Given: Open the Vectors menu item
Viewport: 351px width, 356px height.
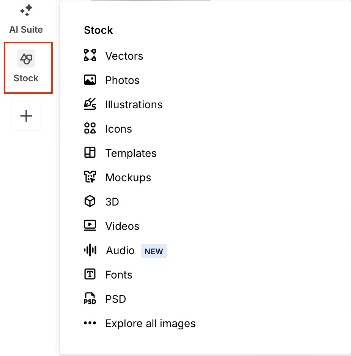Looking at the screenshot, I should pos(124,56).
